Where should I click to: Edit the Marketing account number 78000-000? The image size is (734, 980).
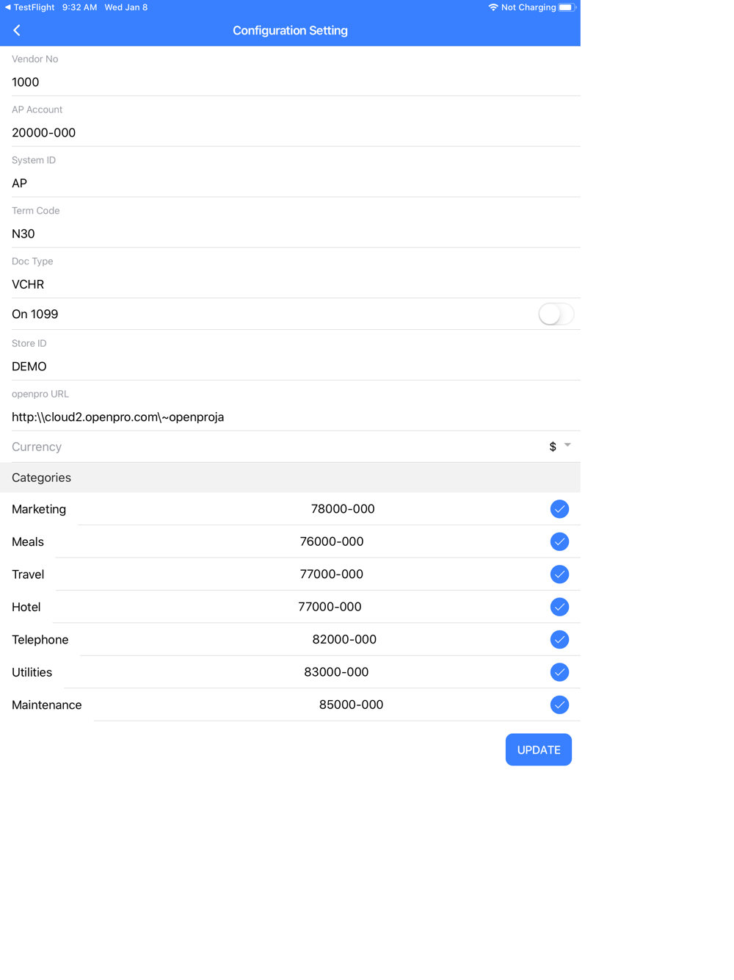click(x=343, y=509)
